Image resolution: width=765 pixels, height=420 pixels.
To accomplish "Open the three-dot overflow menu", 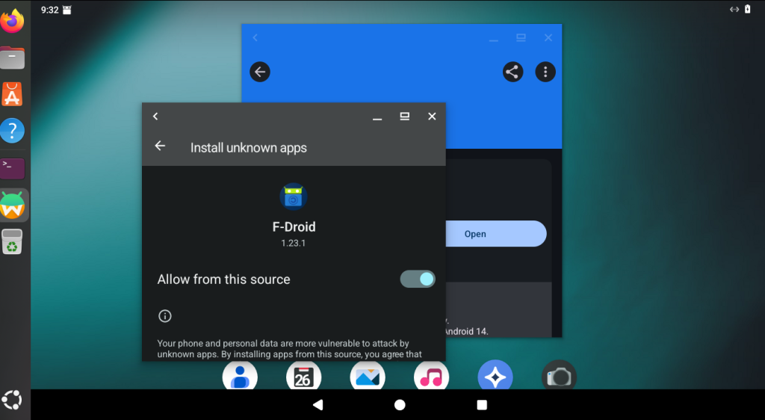I will [545, 72].
